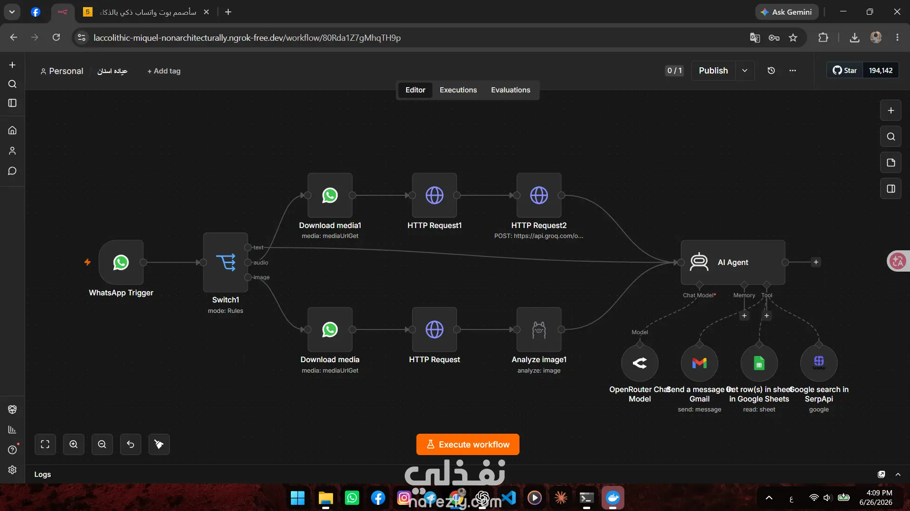Switch to the Facebook browser tab

coord(36,12)
